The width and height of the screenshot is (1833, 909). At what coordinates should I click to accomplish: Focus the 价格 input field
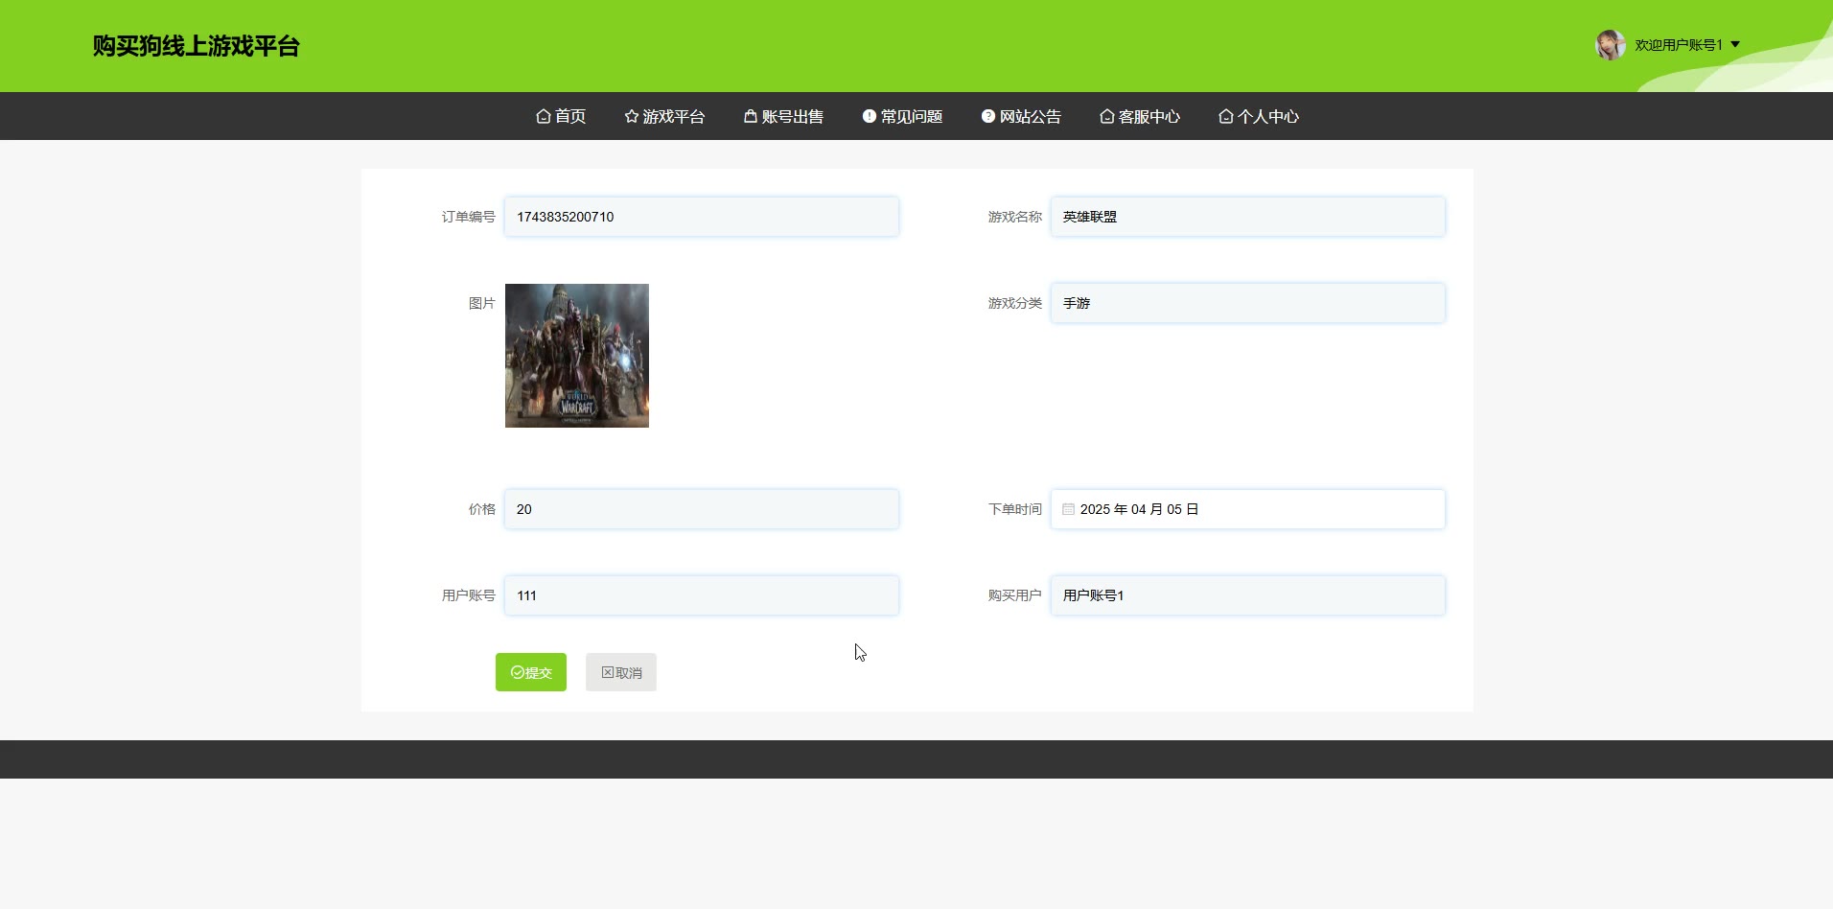click(701, 509)
